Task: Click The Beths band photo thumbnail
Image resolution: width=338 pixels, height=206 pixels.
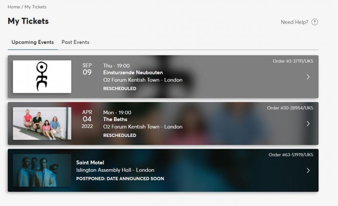Action: [x=42, y=123]
